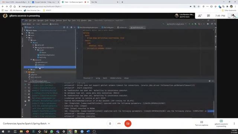Close the Meet Conferencias browser tab
The width and height of the screenshot is (238, 134).
tap(88, 2)
